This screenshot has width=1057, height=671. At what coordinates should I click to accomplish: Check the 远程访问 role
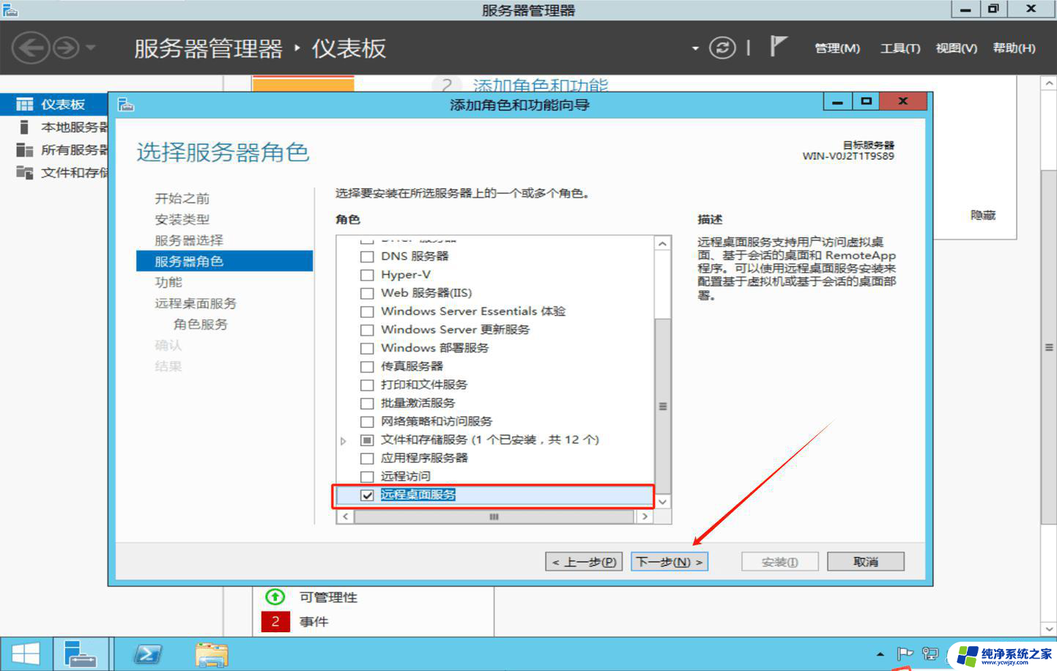pyautogui.click(x=367, y=477)
